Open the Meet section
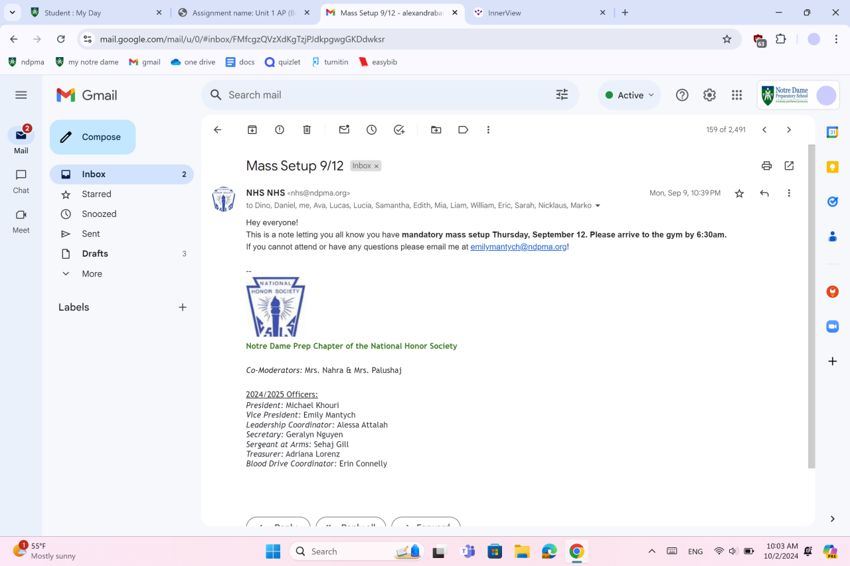 (21, 221)
